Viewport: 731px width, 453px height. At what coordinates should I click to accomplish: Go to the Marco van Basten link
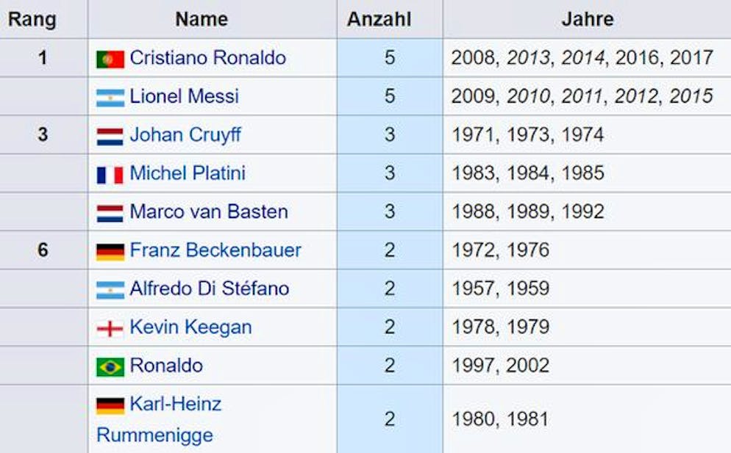[x=208, y=212]
